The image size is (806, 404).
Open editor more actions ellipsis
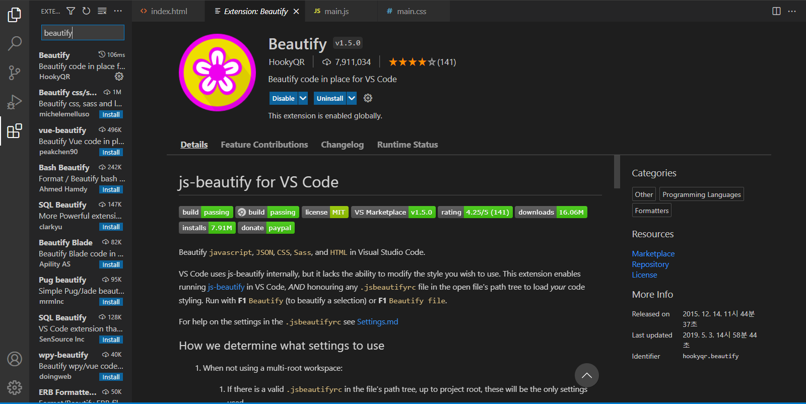[x=792, y=11]
